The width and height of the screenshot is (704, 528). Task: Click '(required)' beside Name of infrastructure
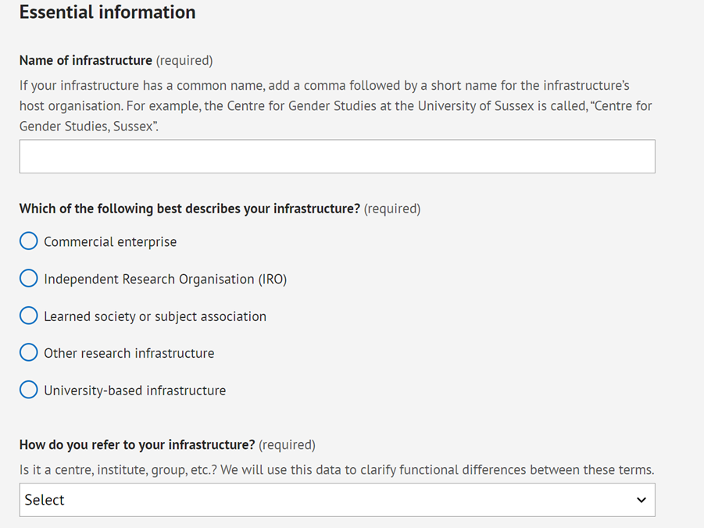pos(184,61)
